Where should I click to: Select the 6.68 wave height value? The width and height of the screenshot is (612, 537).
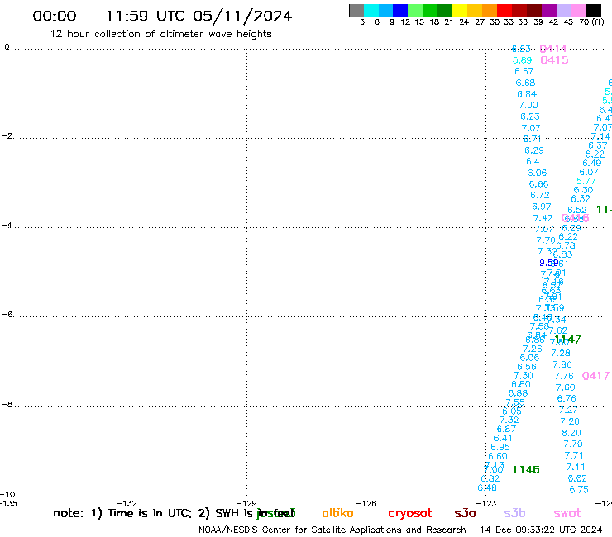pos(525,83)
